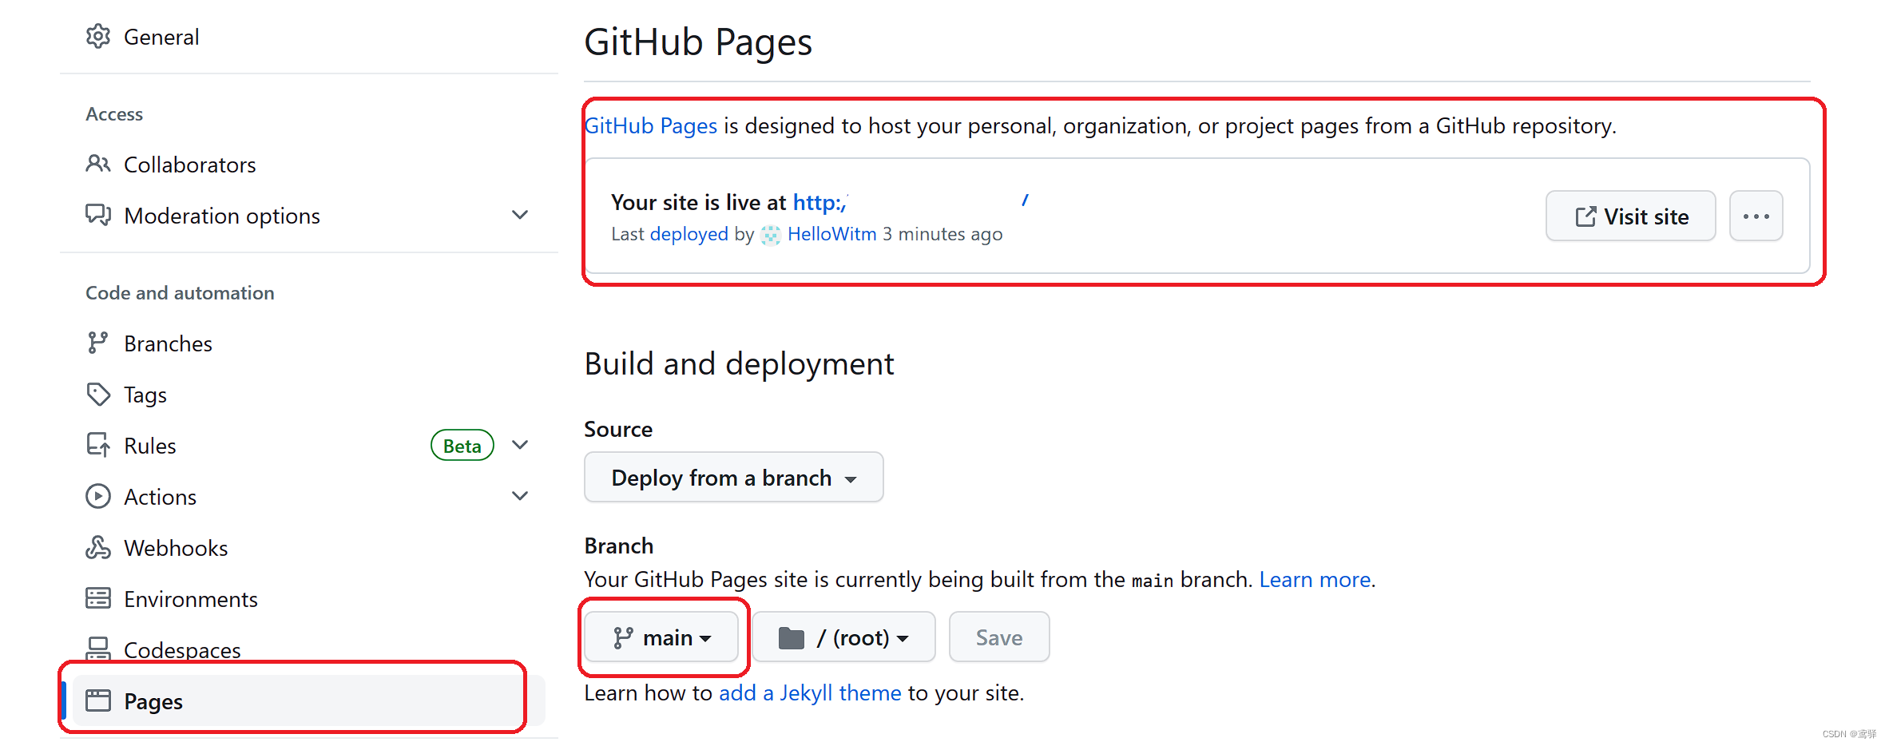Open Moderation options menu item
1889x746 pixels.
[x=222, y=216]
